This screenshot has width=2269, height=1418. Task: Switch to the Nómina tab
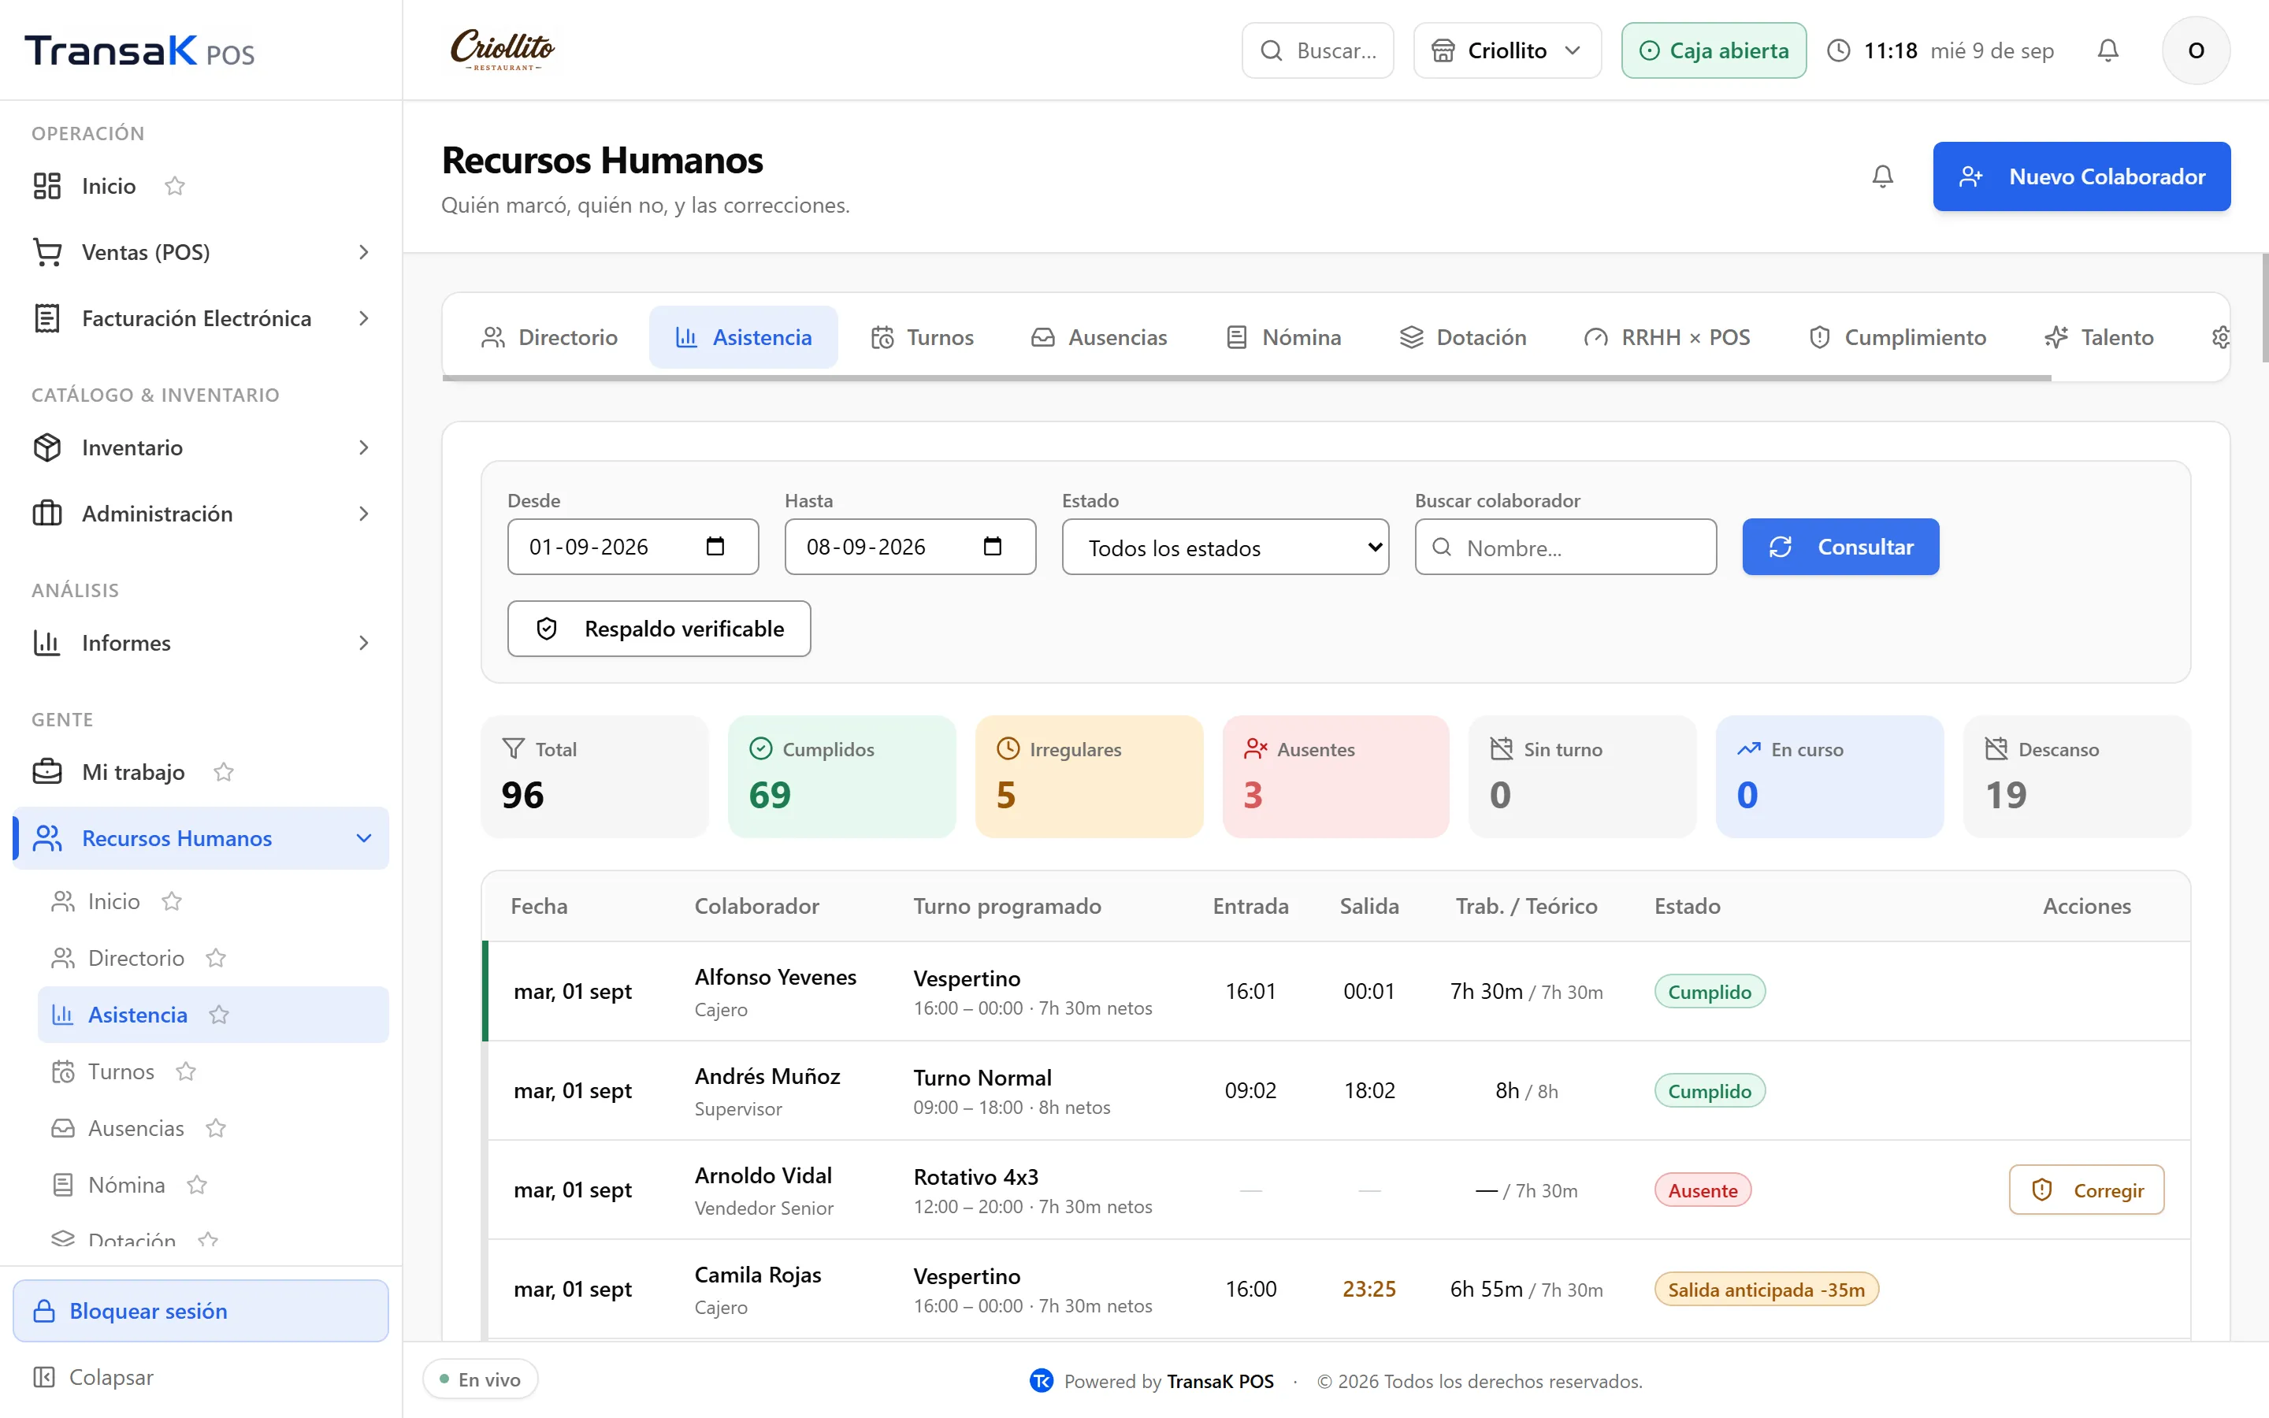[1283, 338]
